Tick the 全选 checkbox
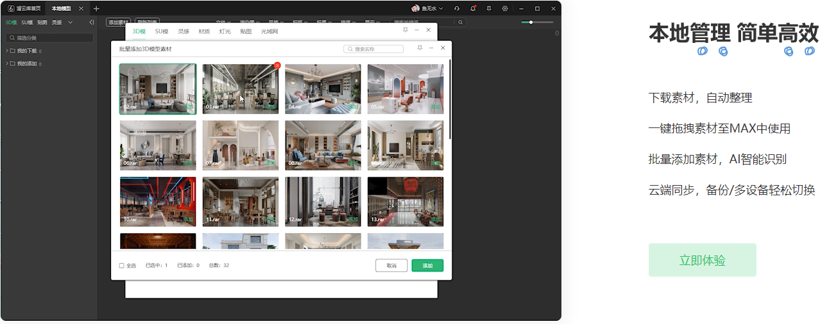 click(122, 265)
